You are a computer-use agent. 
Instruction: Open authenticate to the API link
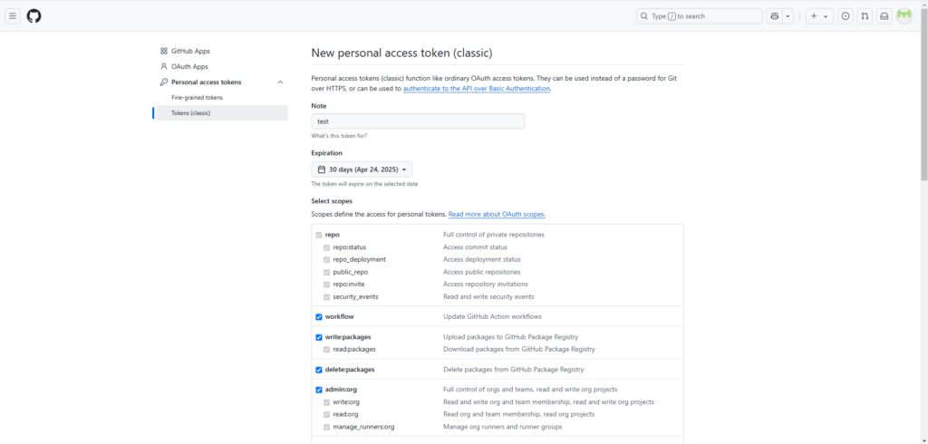point(477,88)
